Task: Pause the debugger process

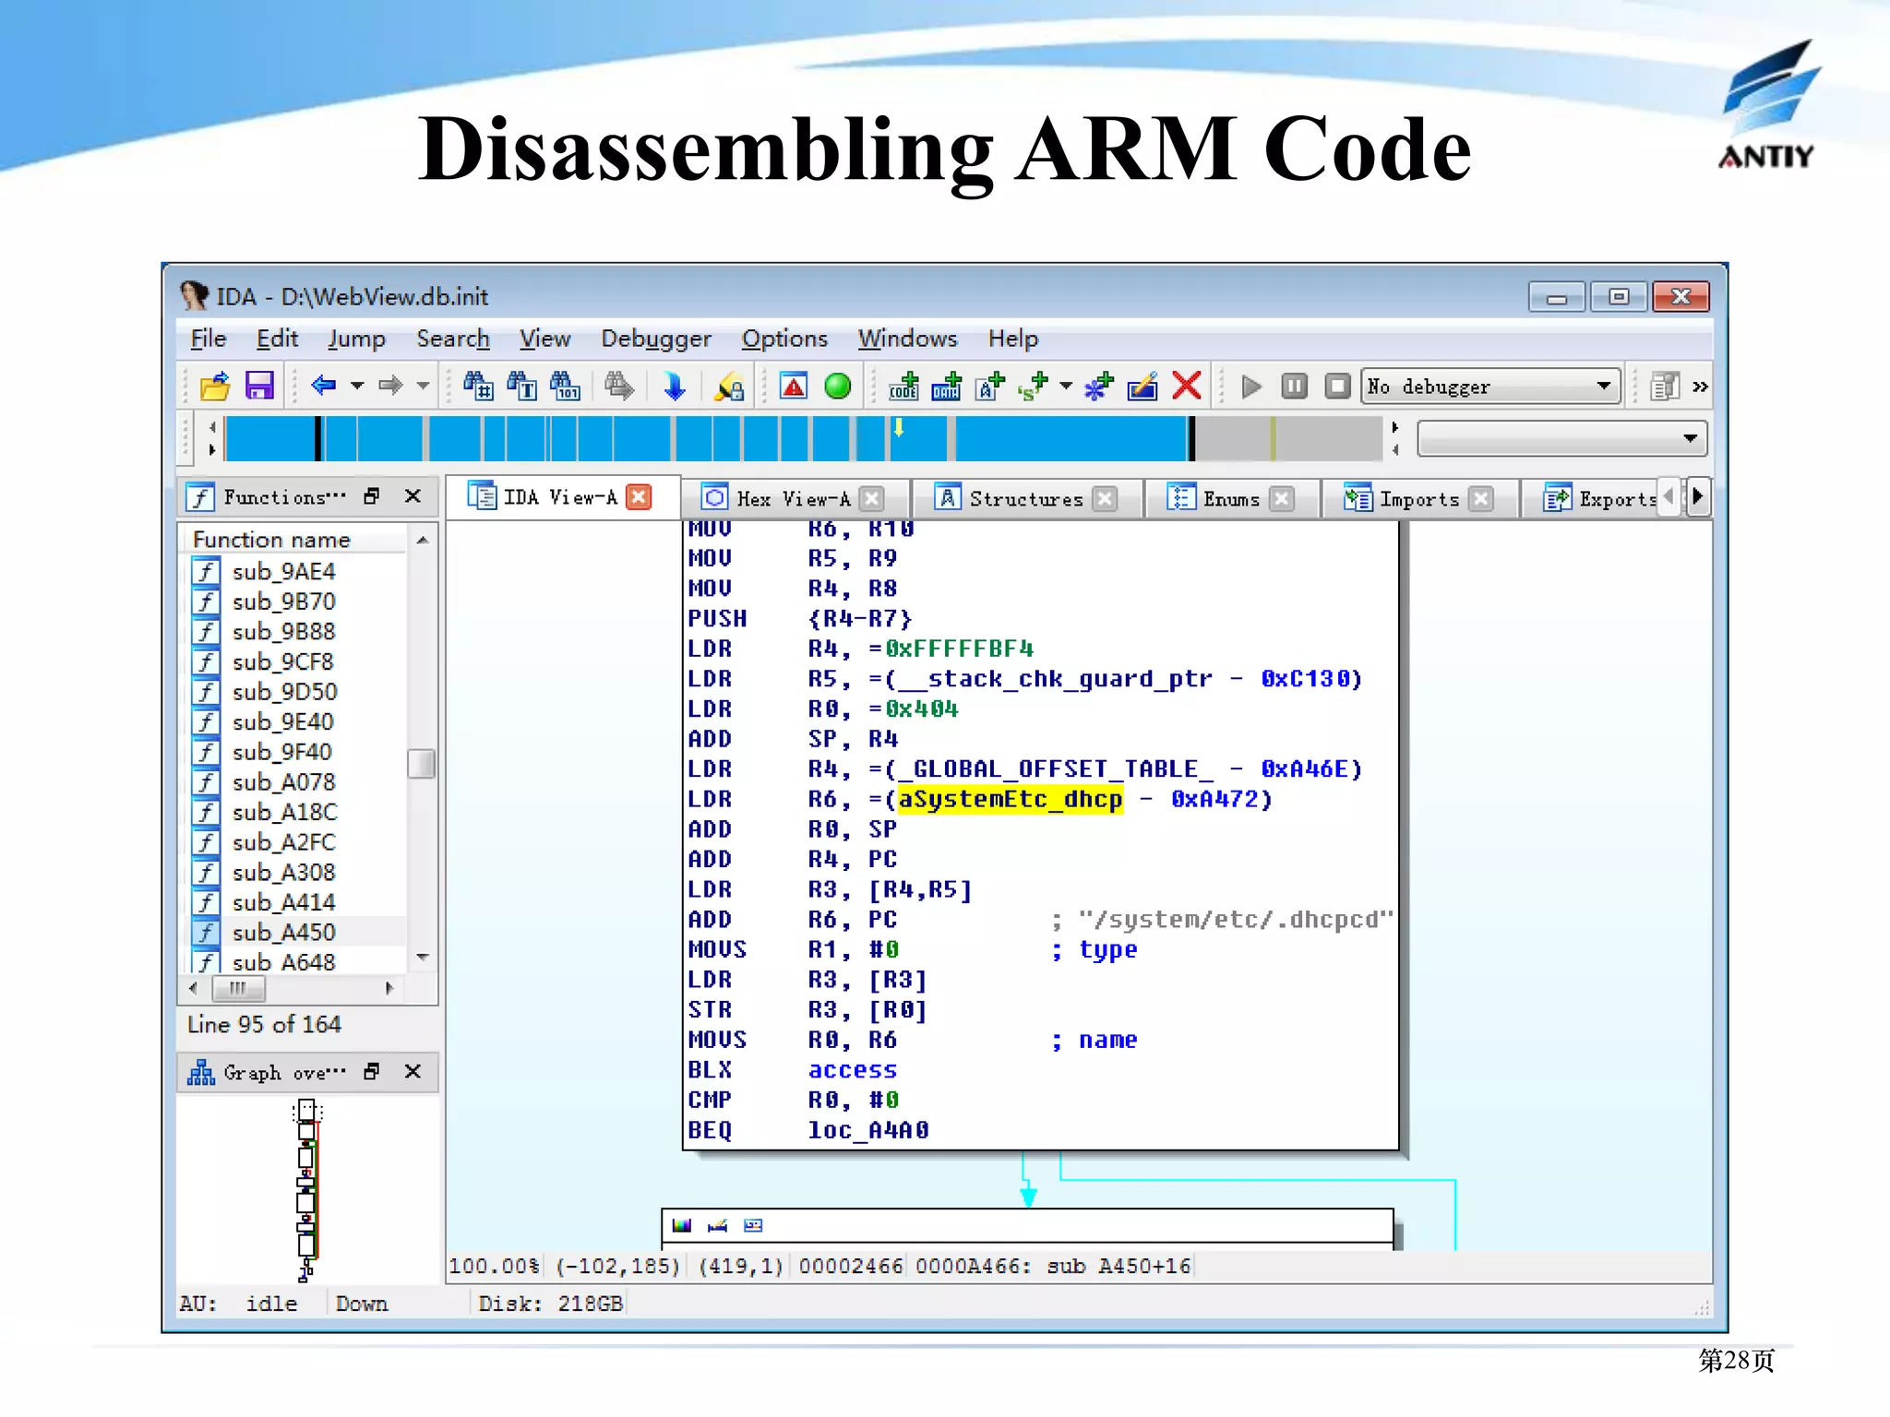Action: (1295, 386)
